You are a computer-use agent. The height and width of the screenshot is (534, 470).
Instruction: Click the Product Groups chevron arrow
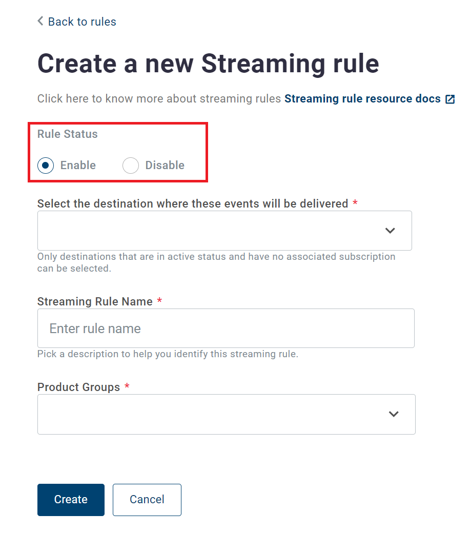point(394,414)
